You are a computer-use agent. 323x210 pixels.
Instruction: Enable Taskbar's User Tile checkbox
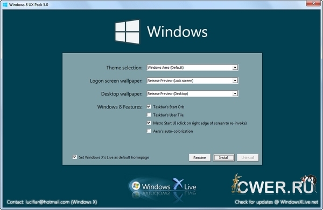[x=149, y=114]
